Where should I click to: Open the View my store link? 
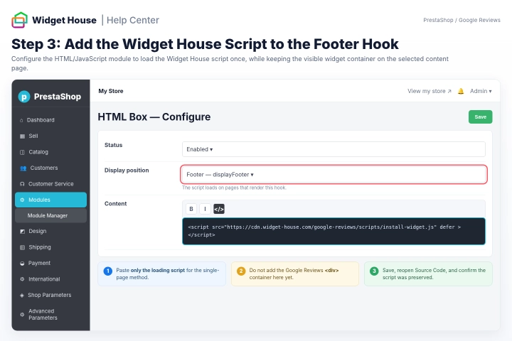[x=429, y=91]
